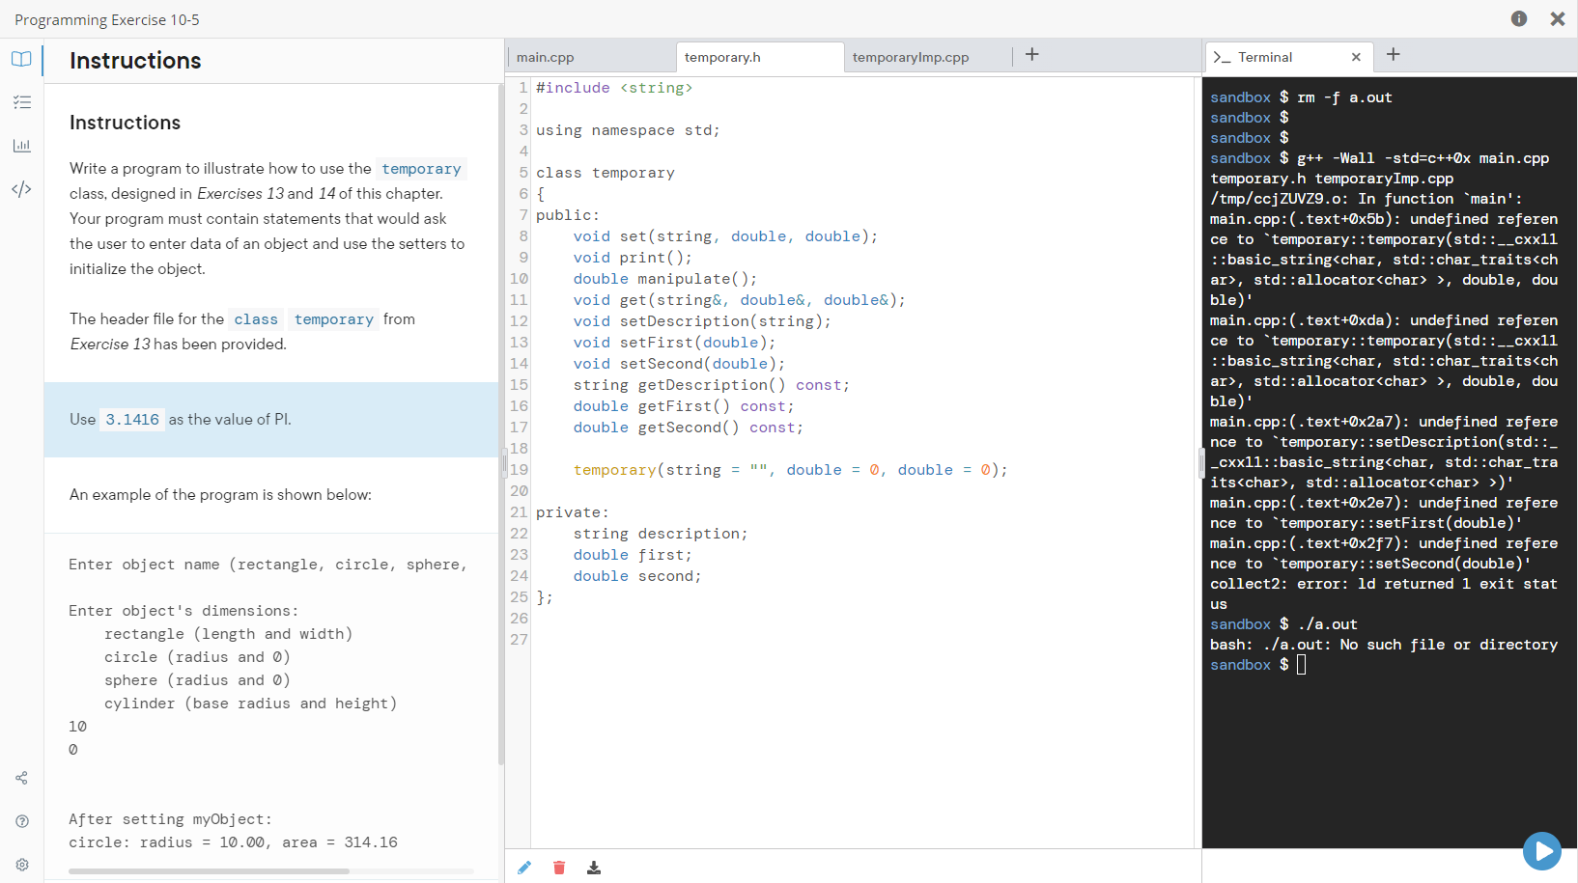This screenshot has width=1578, height=883.
Task: Click the 'class' code term in instructions
Action: 256,319
